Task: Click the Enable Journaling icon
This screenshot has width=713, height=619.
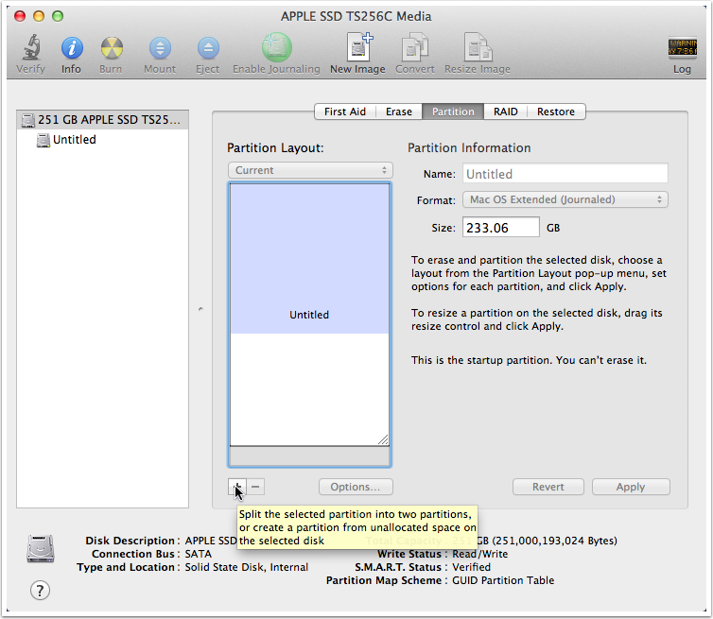Action: tap(276, 47)
